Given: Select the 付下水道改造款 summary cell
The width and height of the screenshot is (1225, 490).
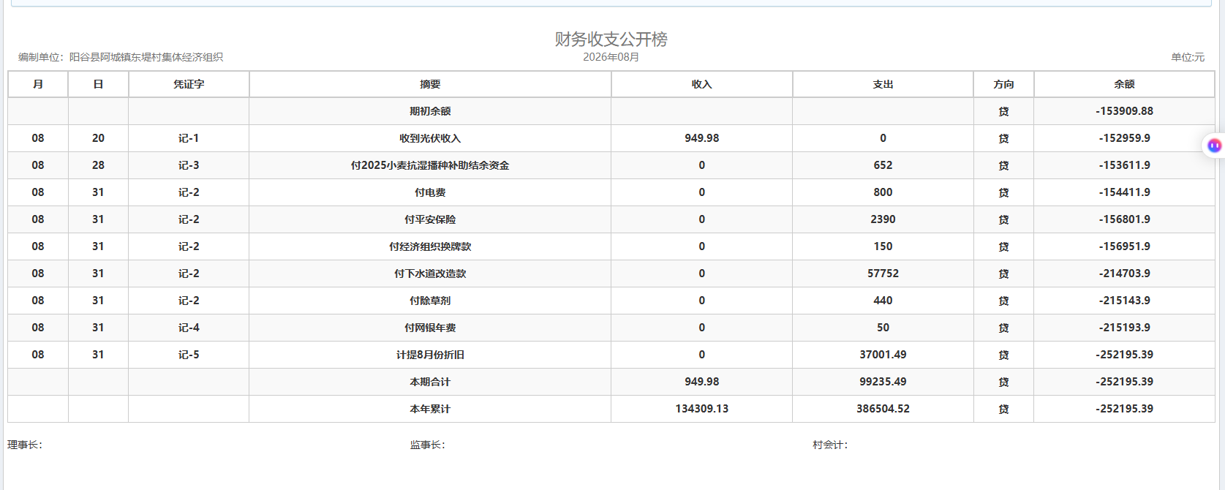Looking at the screenshot, I should [x=430, y=274].
